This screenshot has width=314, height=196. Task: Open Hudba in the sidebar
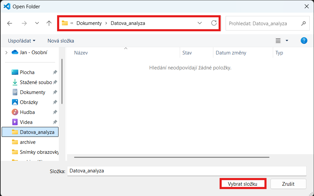coord(24,112)
